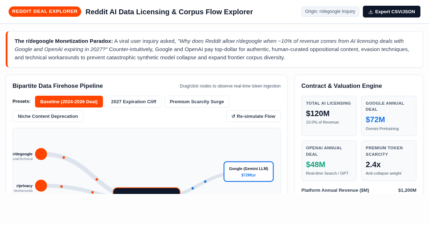The height and width of the screenshot is (225, 429).
Task: Click the Platform Annual Revenue ($M) label
Action: tap(335, 190)
